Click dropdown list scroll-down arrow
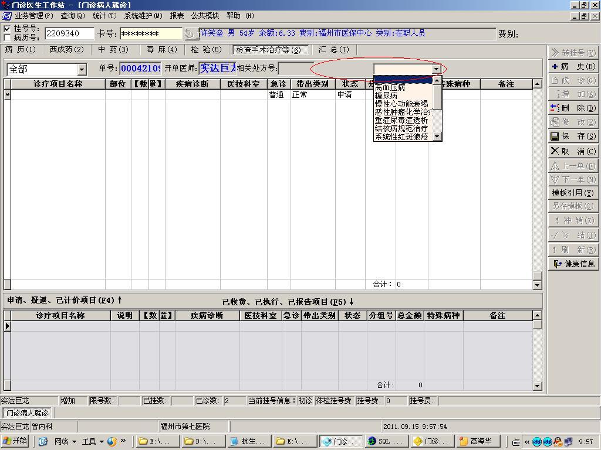The width and height of the screenshot is (601, 450). (x=437, y=137)
